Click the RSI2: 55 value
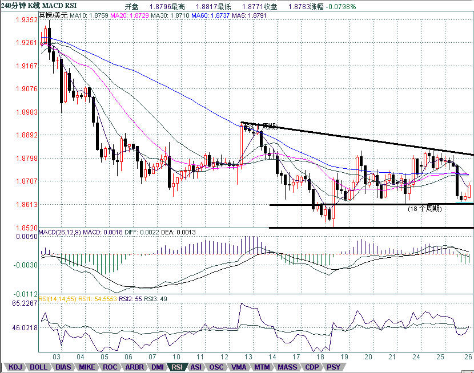This screenshot has height=373, width=474. pos(130,299)
